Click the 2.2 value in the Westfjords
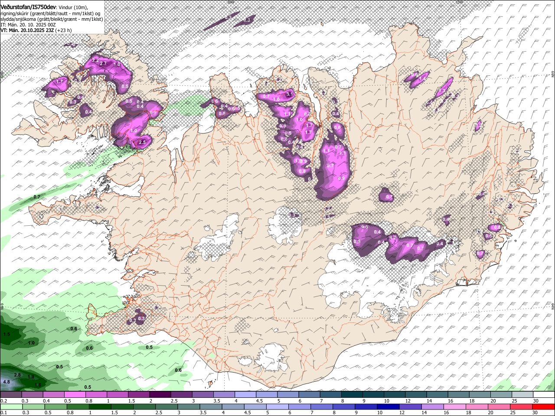Screen dimensions: 555x416 (x=95, y=60)
